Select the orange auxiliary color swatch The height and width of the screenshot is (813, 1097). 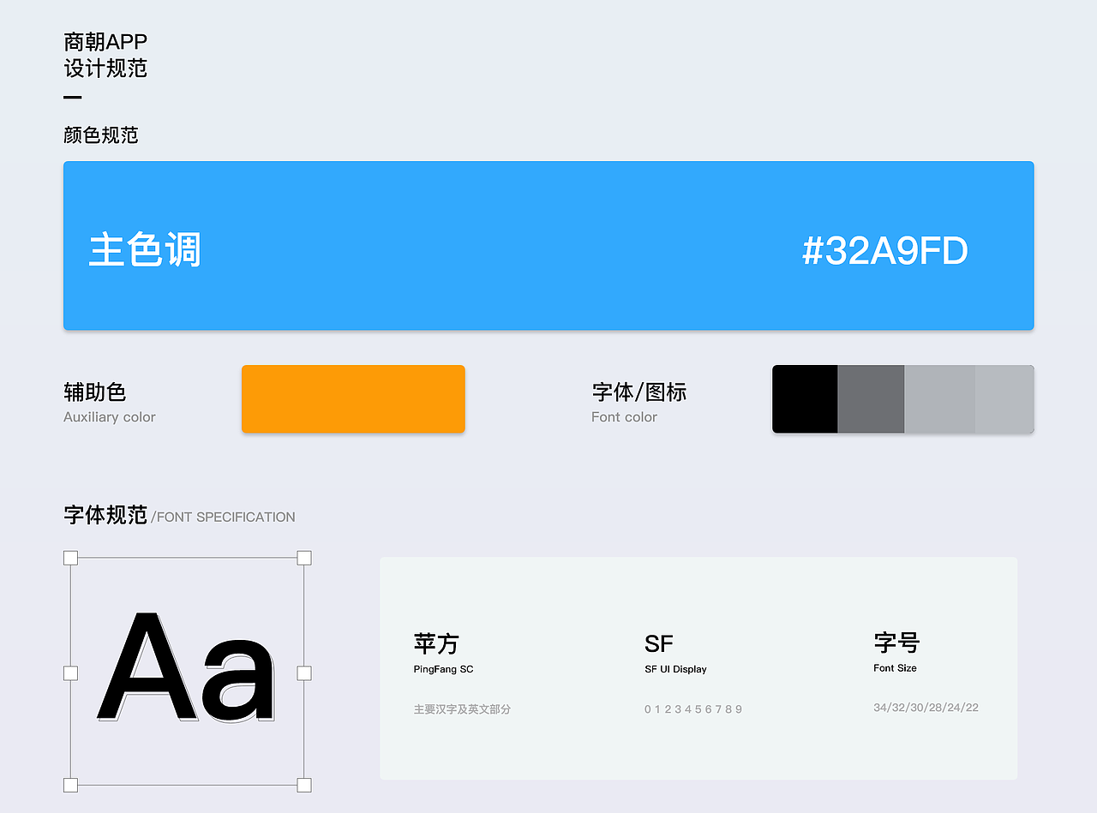pyautogui.click(x=353, y=398)
